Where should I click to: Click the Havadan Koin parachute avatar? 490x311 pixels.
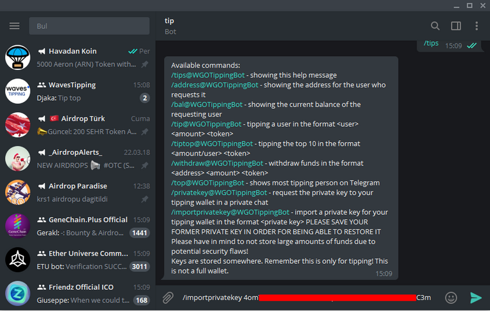pyautogui.click(x=17, y=57)
